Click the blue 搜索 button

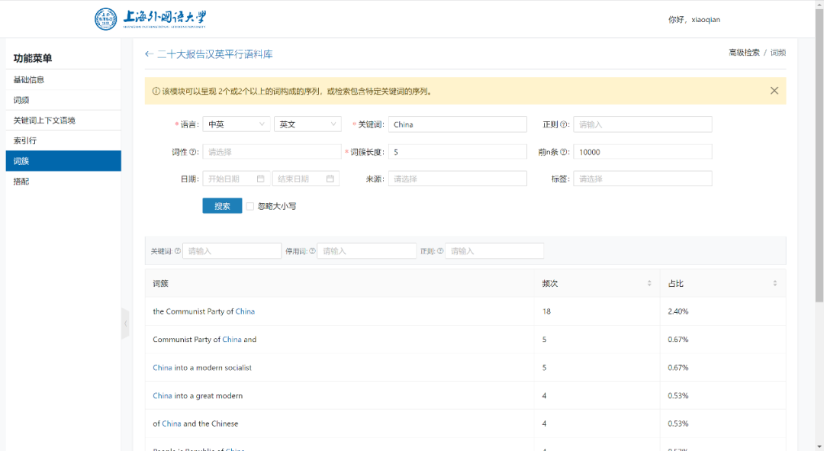tap(222, 206)
